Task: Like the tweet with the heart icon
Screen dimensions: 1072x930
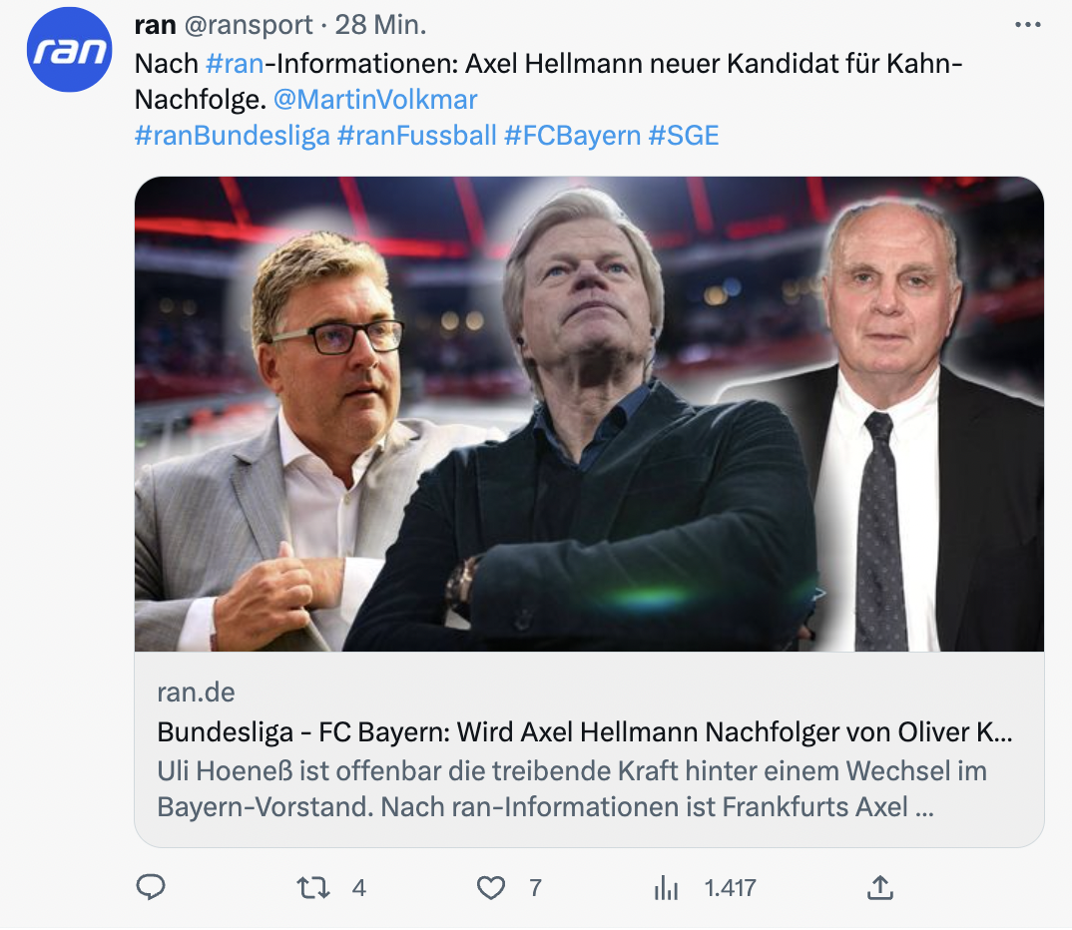Action: 490,887
